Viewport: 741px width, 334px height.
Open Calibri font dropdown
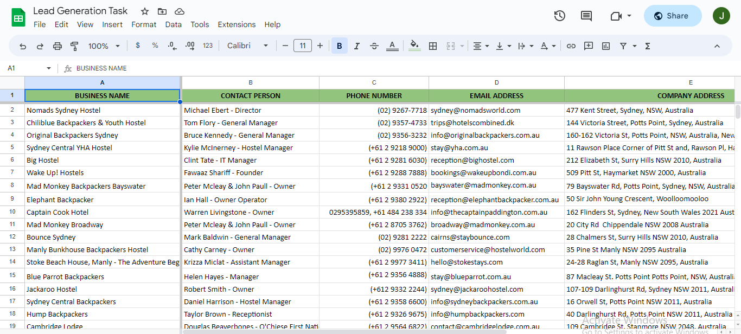pos(248,46)
